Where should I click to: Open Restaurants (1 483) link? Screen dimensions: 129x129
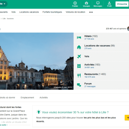tap(95, 74)
